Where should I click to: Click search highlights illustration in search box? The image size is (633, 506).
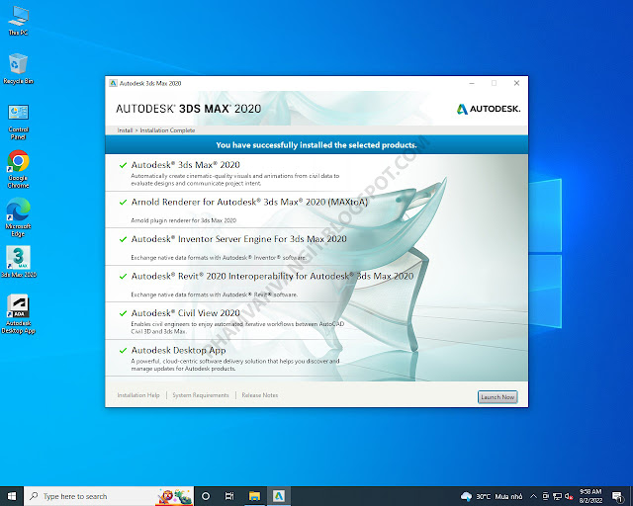(174, 496)
